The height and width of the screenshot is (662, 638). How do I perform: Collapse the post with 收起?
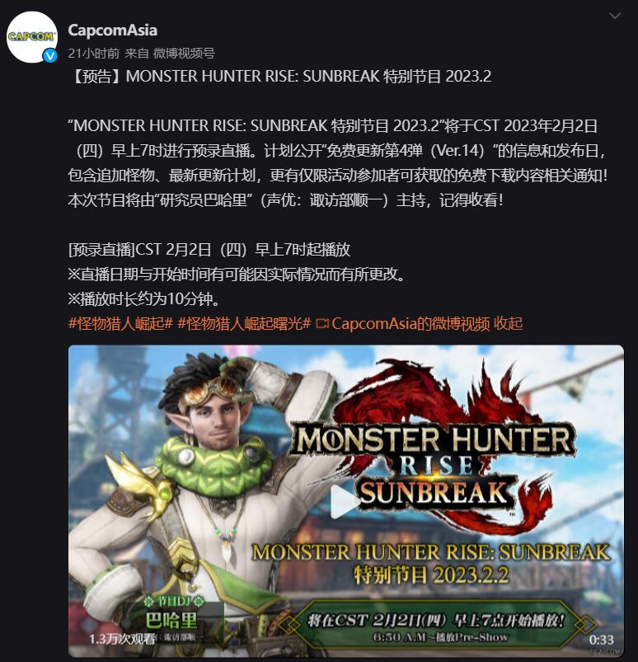(x=509, y=323)
